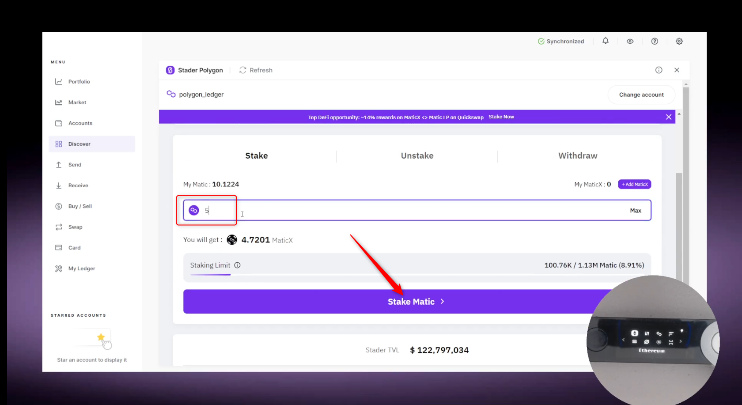
Task: Click Max in amount field
Action: [x=636, y=211]
